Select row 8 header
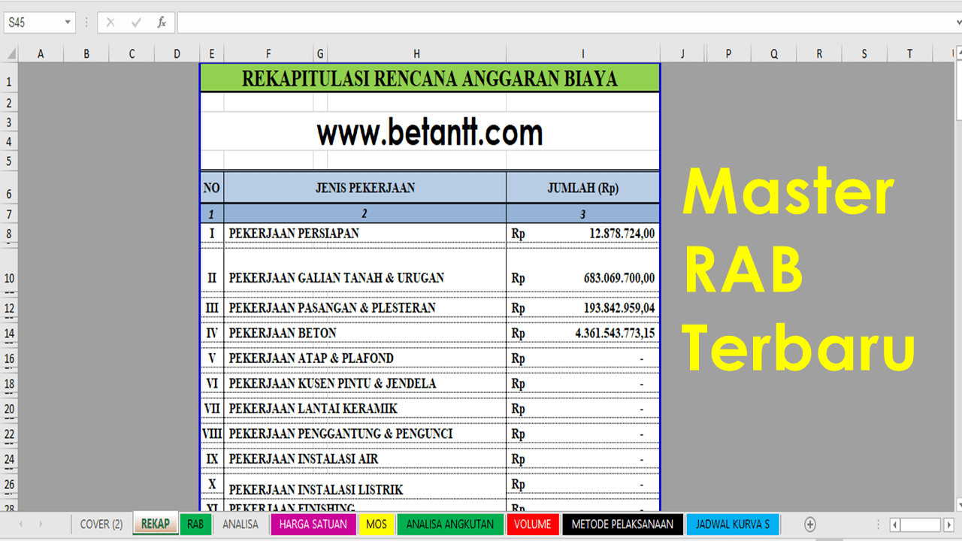Image resolution: width=962 pixels, height=541 pixels. pos(9,234)
